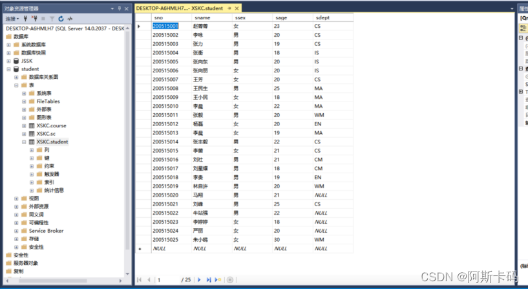Click the connect plug icon in Object Explorer

click(x=25, y=19)
